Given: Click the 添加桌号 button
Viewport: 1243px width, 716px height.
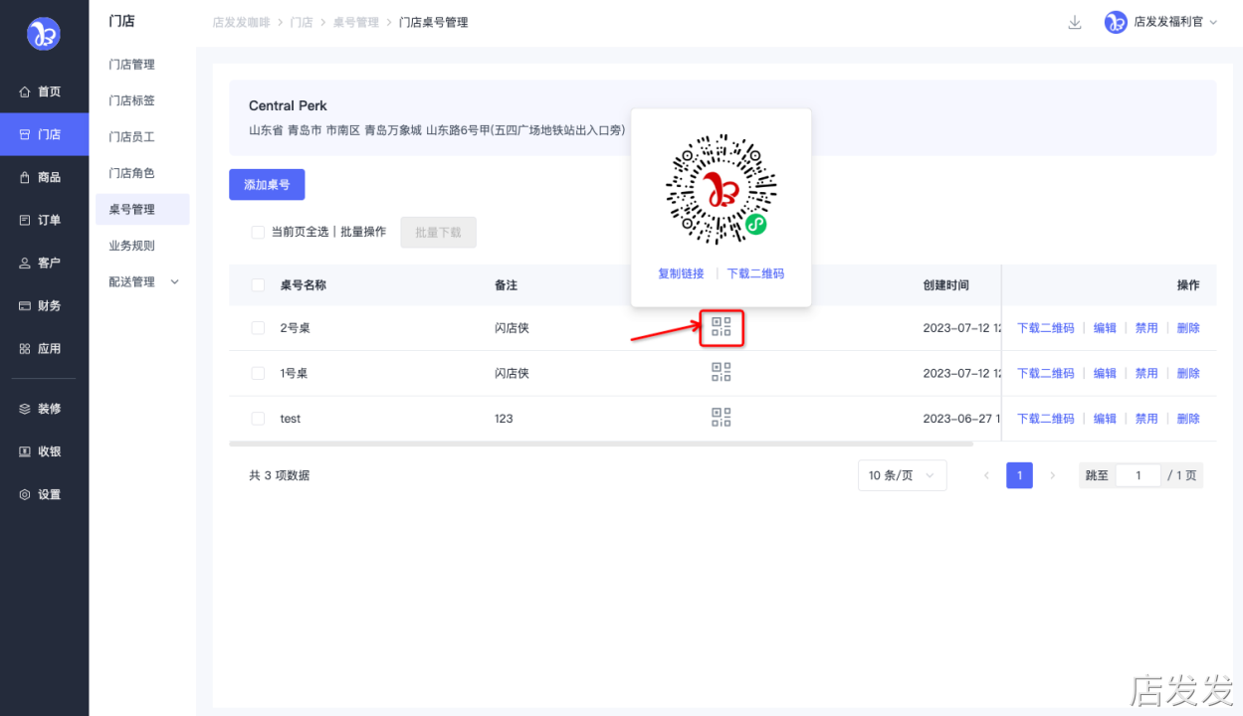Looking at the screenshot, I should (x=267, y=184).
